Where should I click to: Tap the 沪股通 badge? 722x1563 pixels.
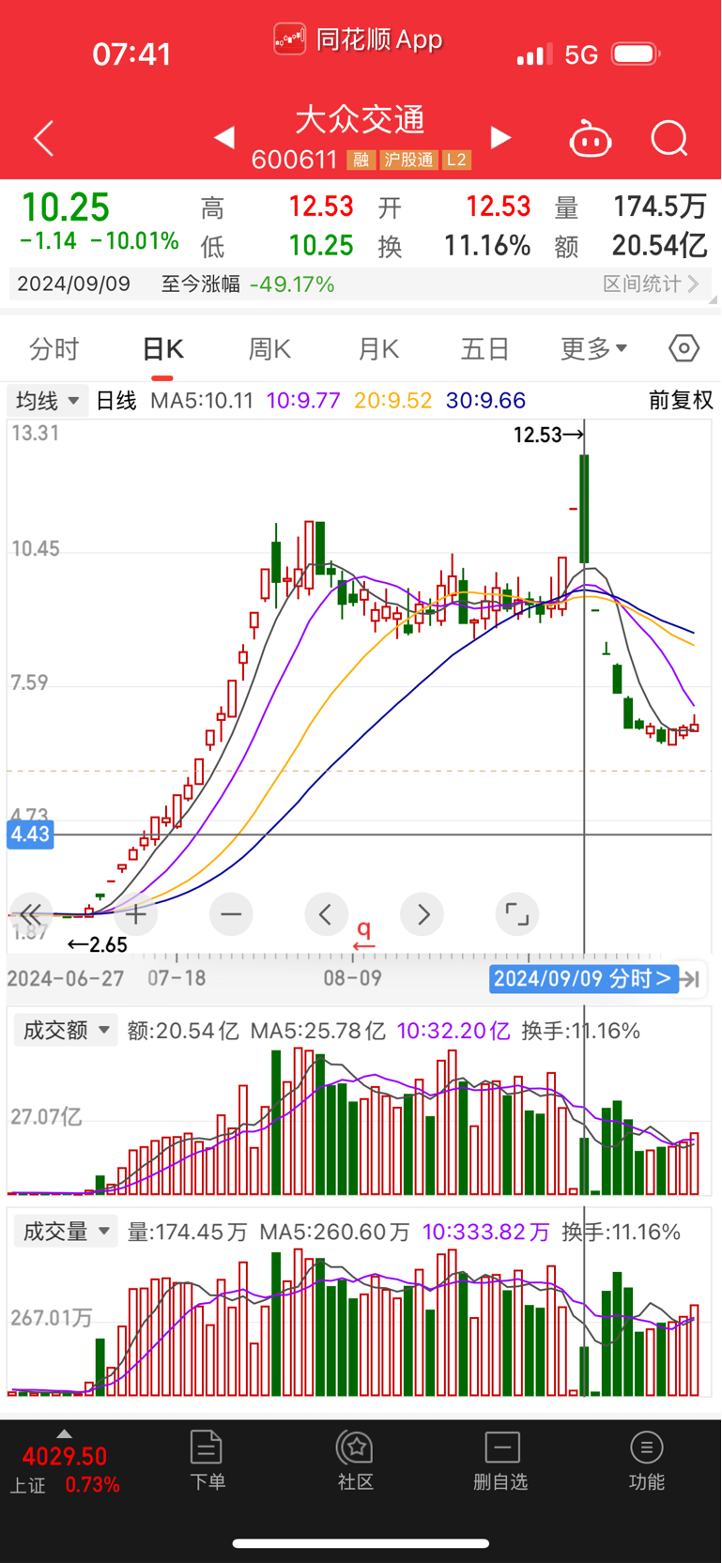point(408,160)
